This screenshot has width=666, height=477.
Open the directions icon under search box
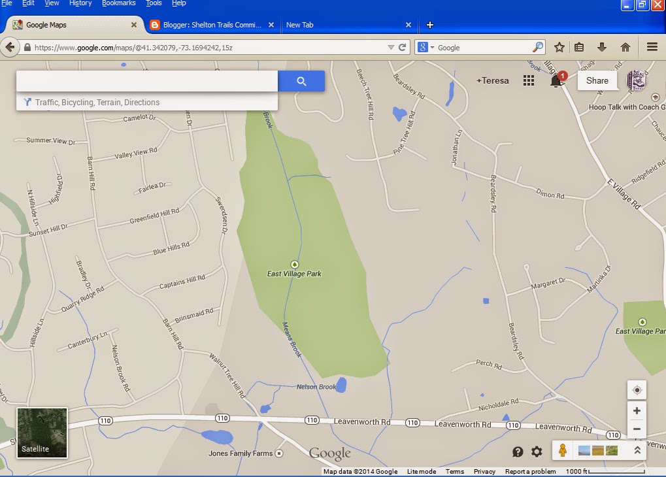coord(27,102)
